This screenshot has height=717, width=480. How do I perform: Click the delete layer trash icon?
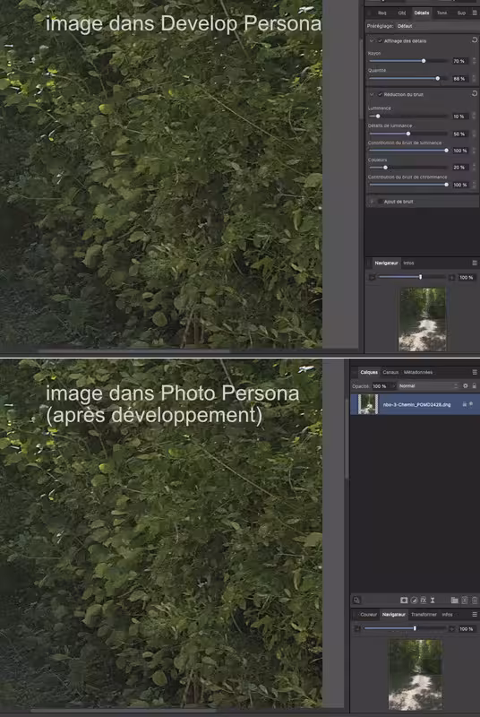tap(475, 600)
